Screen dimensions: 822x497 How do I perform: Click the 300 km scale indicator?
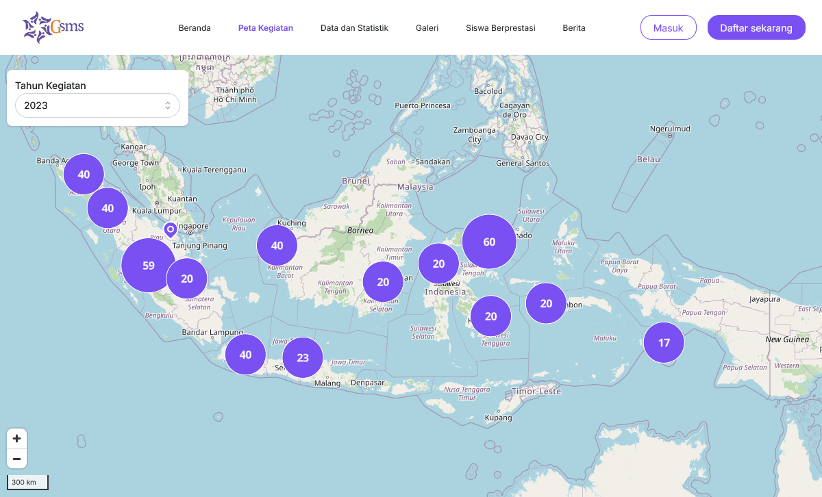point(27,482)
